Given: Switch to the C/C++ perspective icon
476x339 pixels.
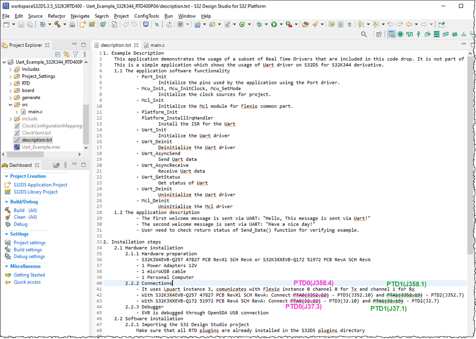Looking at the screenshot, I should pos(392,34).
